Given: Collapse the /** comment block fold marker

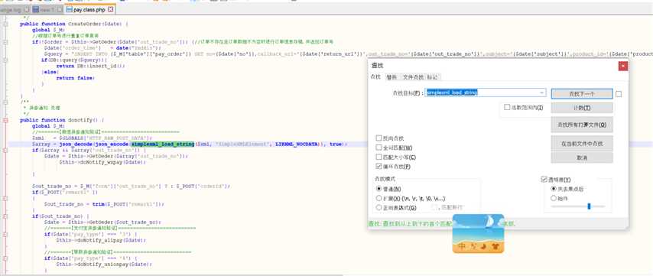Looking at the screenshot, I should pyautogui.click(x=5, y=102).
